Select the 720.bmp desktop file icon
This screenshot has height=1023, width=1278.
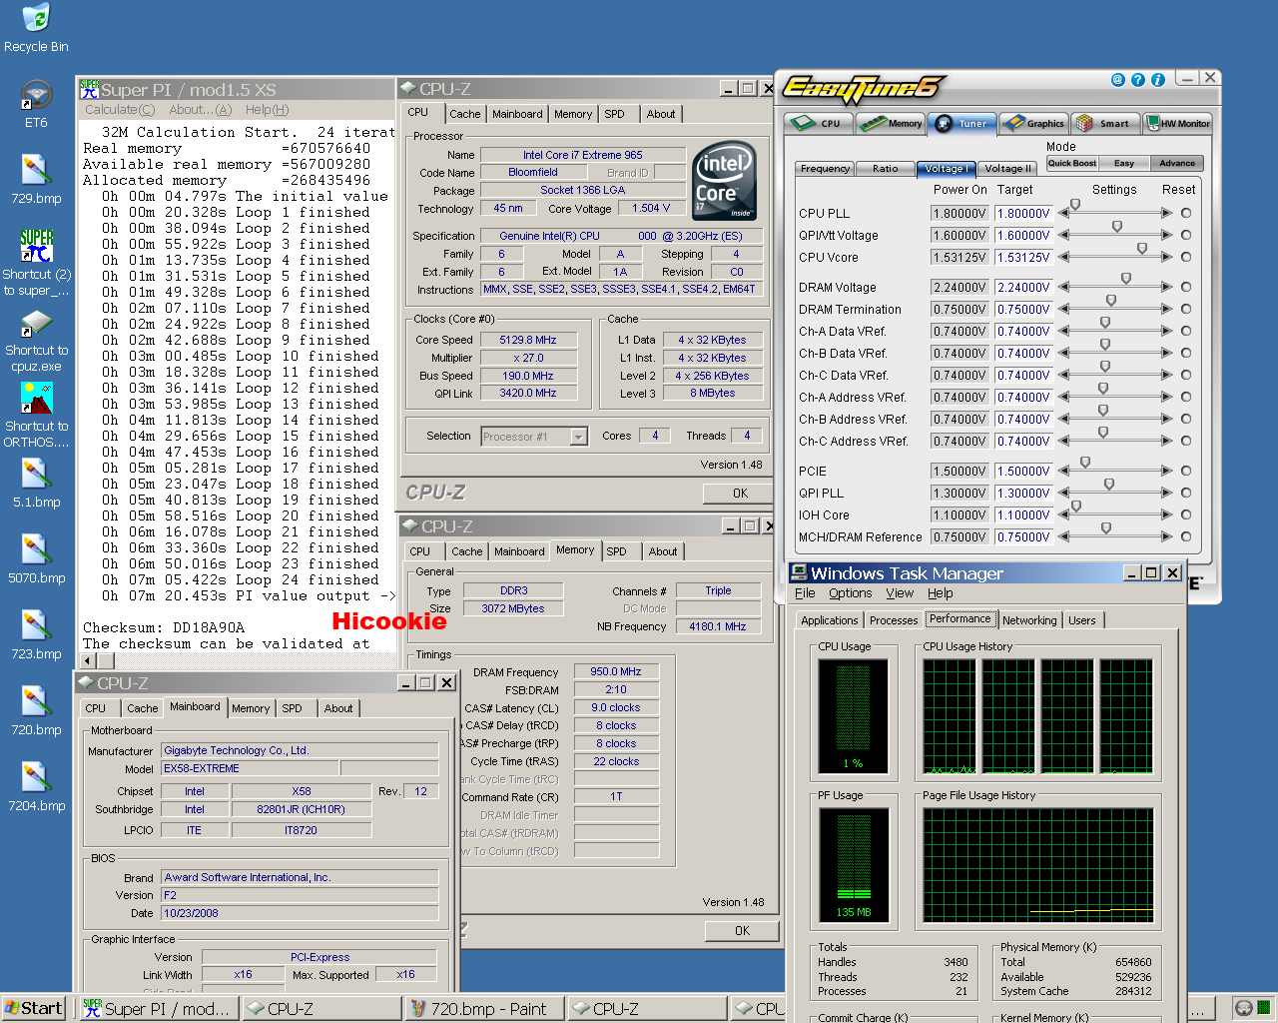pos(36,701)
